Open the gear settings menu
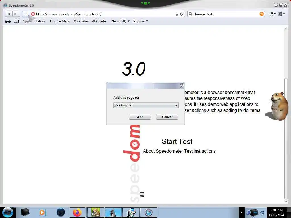Viewport: 291px width, 218px height. click(281, 14)
